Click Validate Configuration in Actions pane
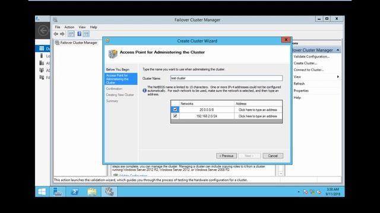The width and height of the screenshot is (380, 213). (x=312, y=57)
